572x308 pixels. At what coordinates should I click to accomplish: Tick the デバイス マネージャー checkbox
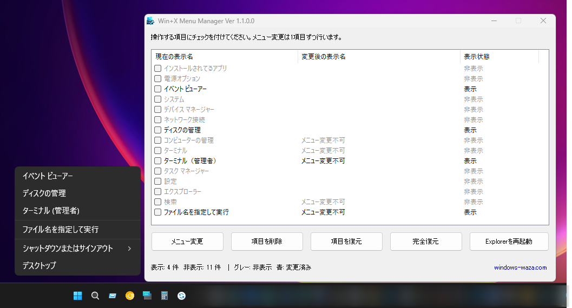(x=157, y=109)
